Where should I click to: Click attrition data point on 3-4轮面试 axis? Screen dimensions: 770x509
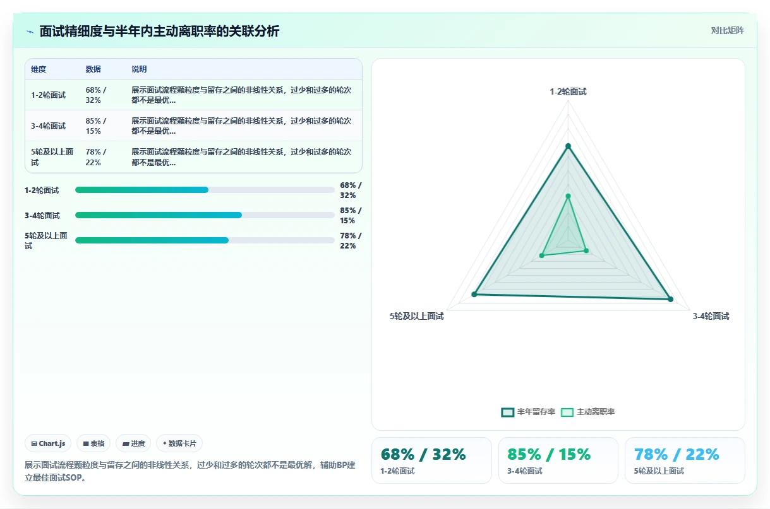pyautogui.click(x=586, y=250)
